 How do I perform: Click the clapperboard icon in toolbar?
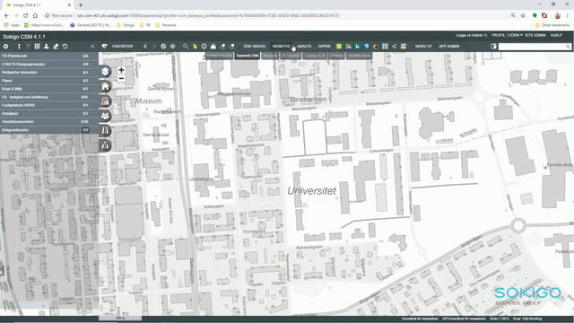click(x=403, y=47)
